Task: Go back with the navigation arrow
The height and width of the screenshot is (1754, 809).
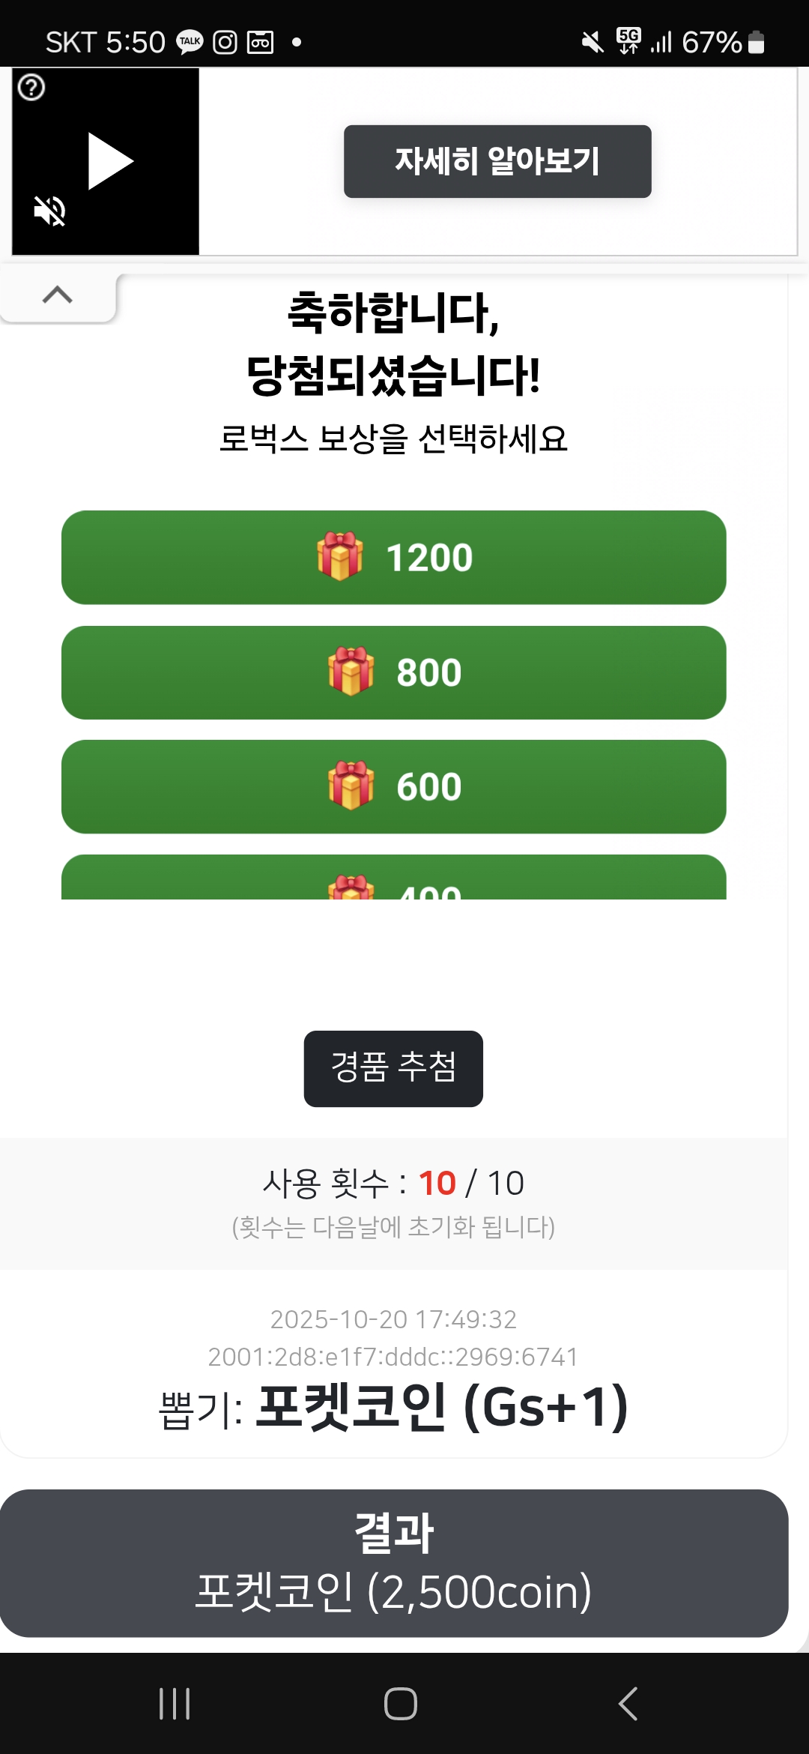Action: click(x=628, y=1704)
